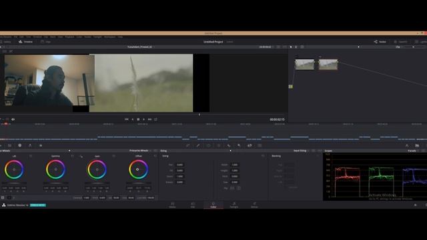Image resolution: width=427 pixels, height=240 pixels.
Task: Click the viewer timecode 00:00:02:15
Action: click(x=277, y=119)
